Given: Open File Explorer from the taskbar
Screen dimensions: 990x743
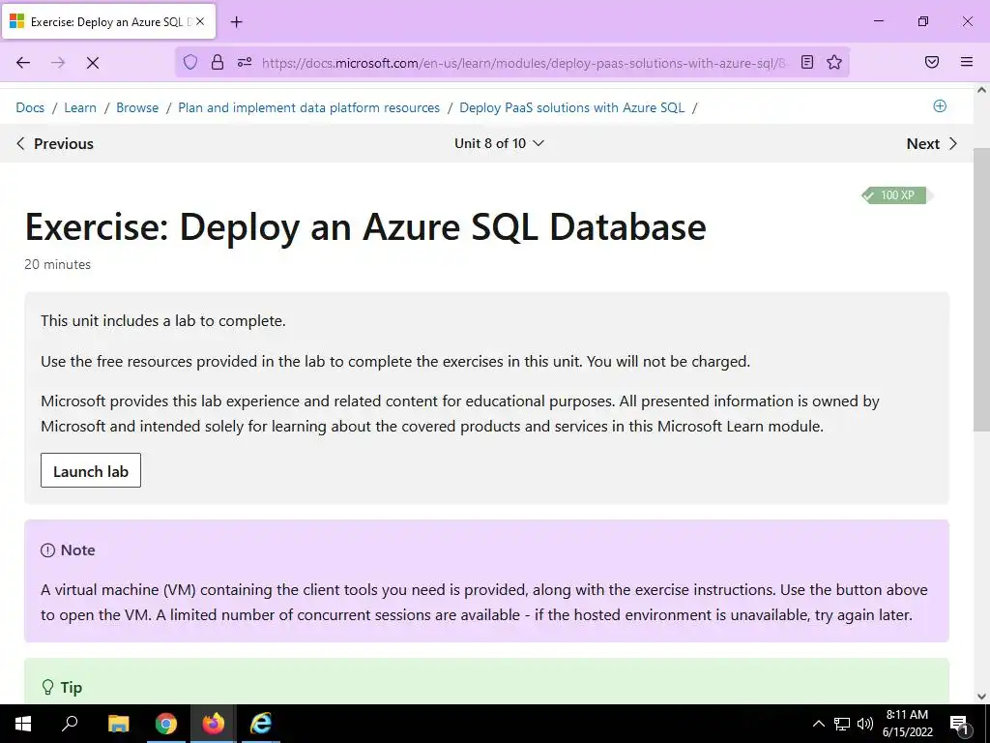Looking at the screenshot, I should pos(118,724).
